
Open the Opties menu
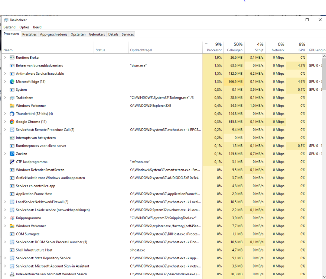pyautogui.click(x=24, y=27)
